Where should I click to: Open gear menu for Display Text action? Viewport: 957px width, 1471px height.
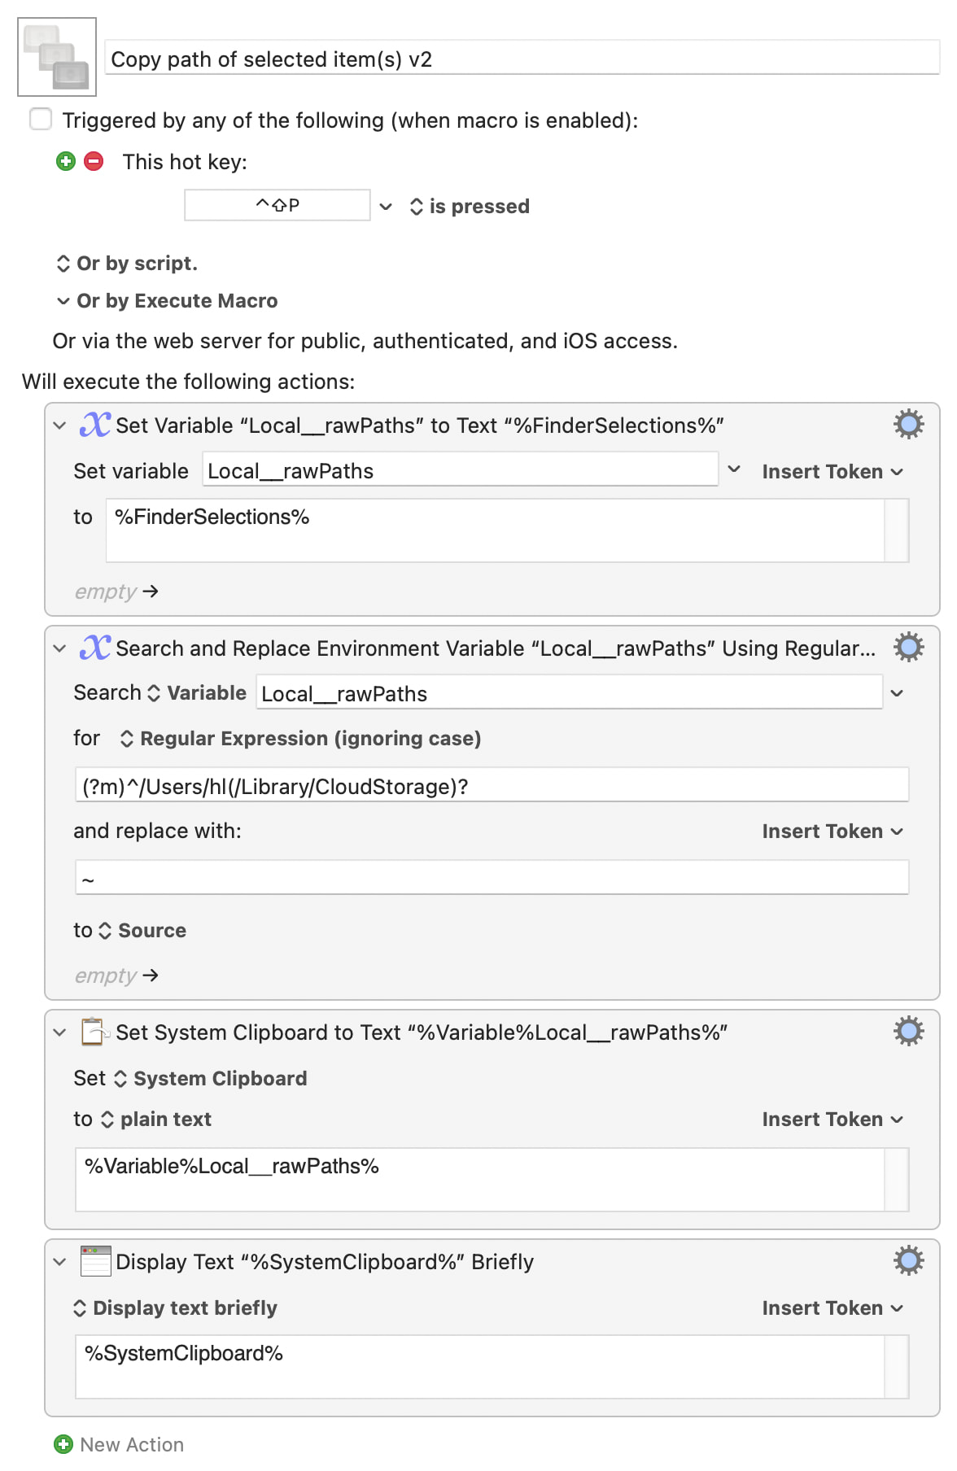[908, 1260]
